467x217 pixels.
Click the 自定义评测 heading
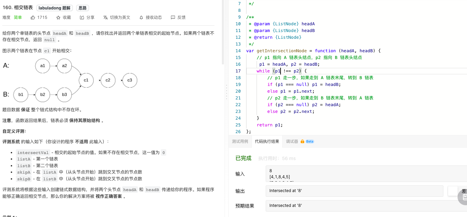(14, 131)
